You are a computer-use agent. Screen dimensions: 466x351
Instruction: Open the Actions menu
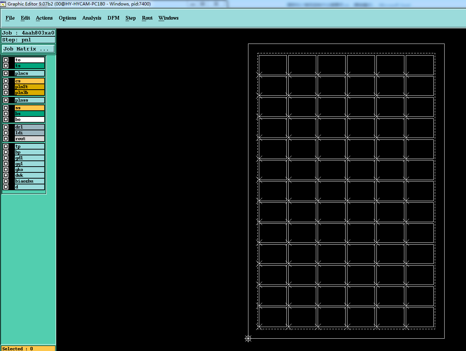(44, 18)
